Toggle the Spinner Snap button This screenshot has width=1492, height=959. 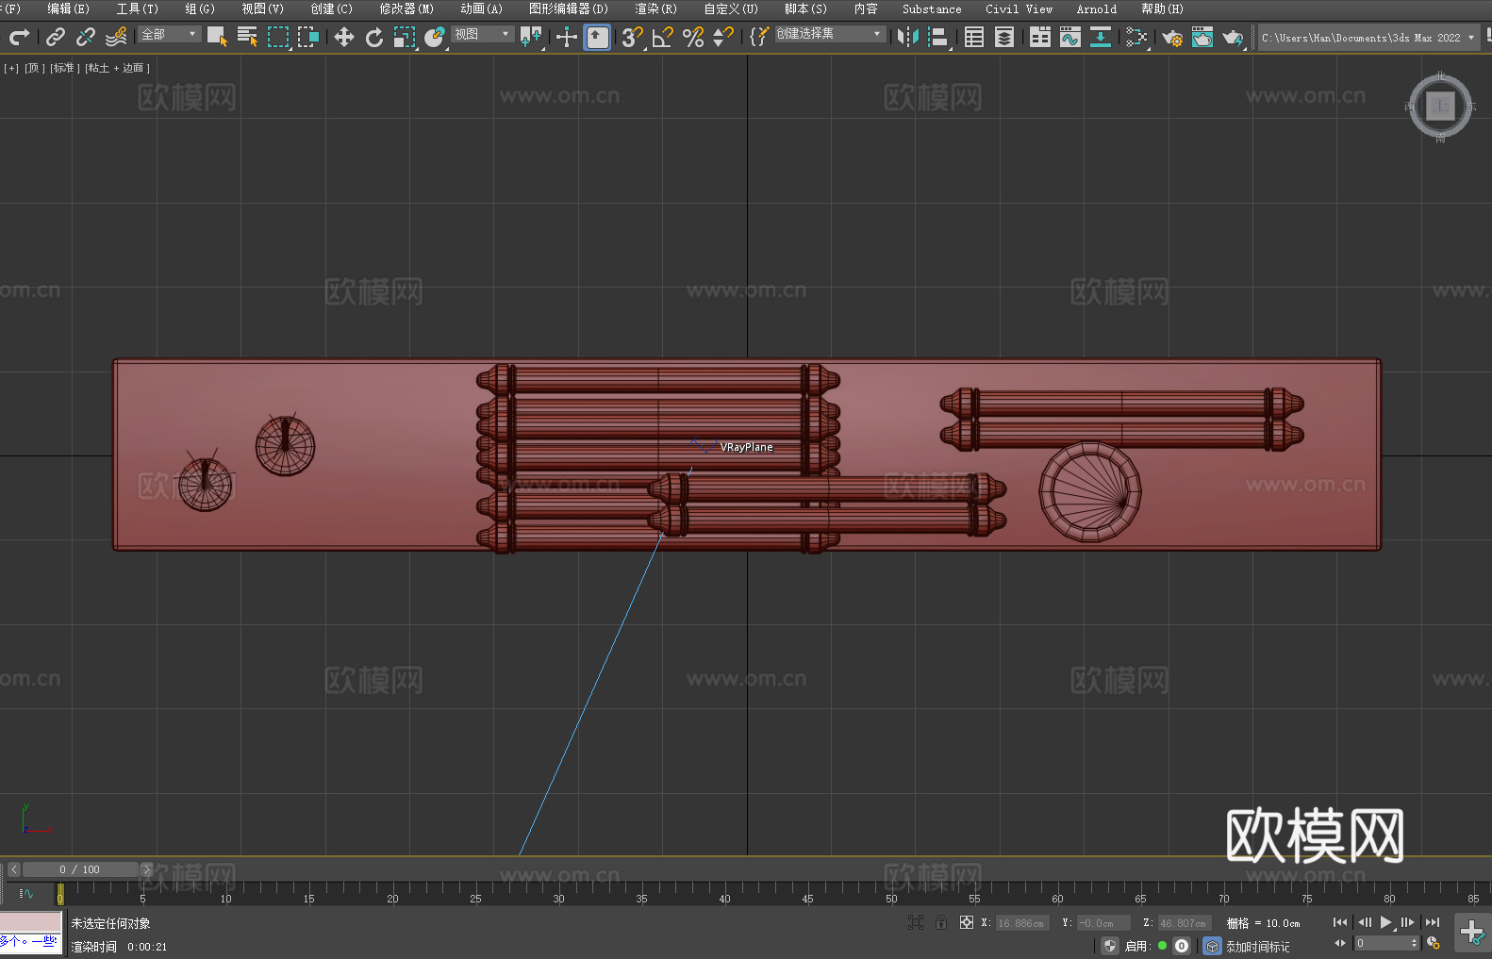(723, 37)
